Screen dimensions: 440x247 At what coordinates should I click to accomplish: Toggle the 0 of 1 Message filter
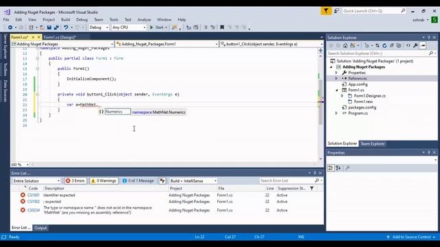pos(138,181)
